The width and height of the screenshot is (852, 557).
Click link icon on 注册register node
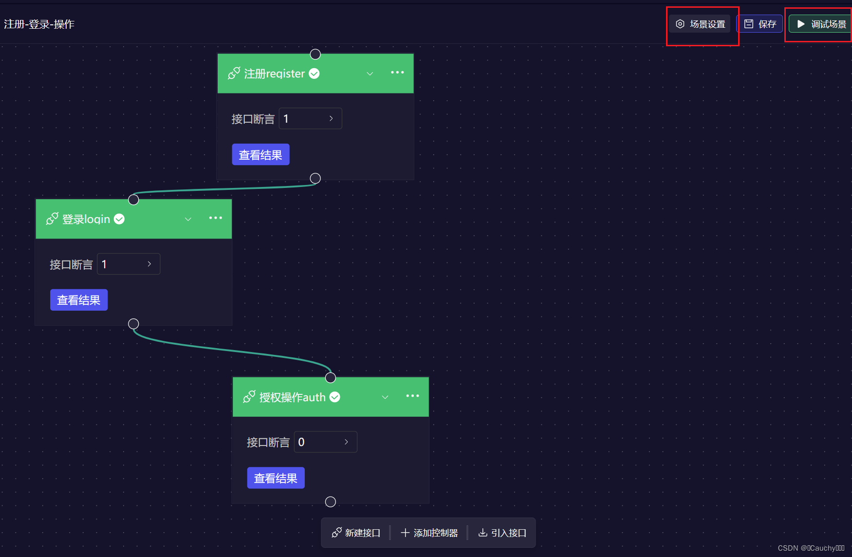[234, 73]
